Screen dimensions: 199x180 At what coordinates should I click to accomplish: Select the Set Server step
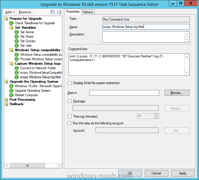point(27,32)
